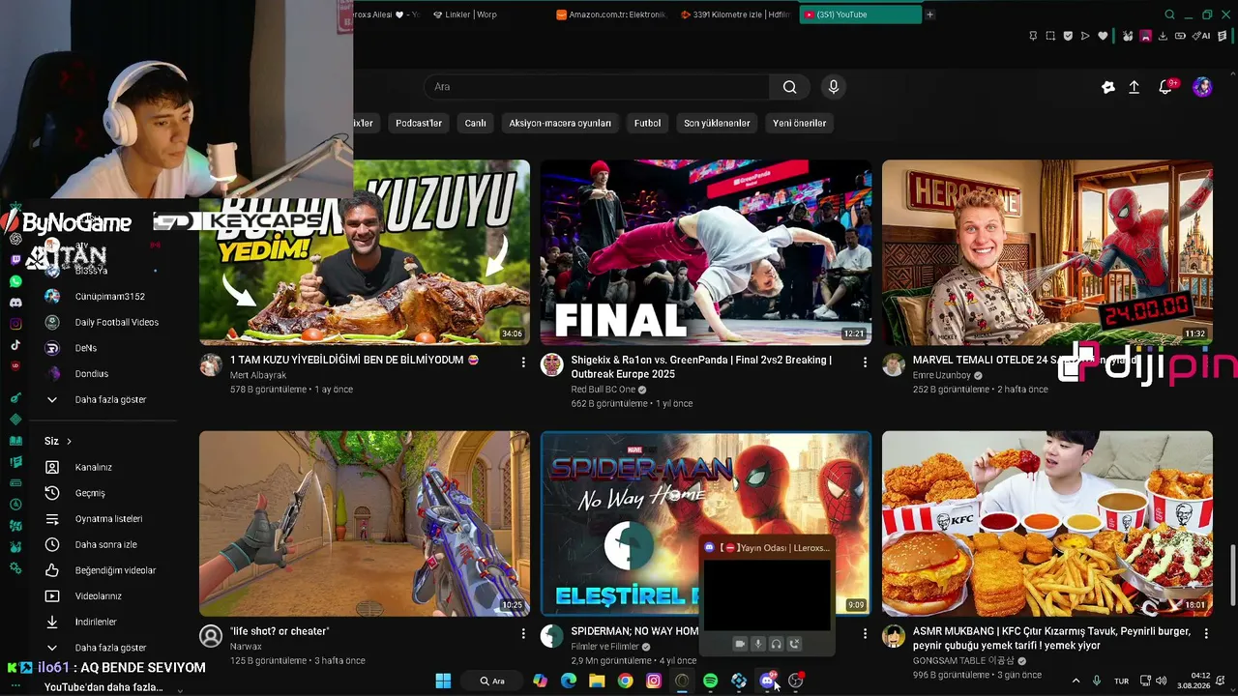This screenshot has width=1238, height=696.
Task: Open Instagram in the browser sidebar
Action: 15,324
